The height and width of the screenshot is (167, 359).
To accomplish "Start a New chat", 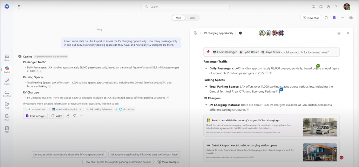I will click(x=311, y=18).
